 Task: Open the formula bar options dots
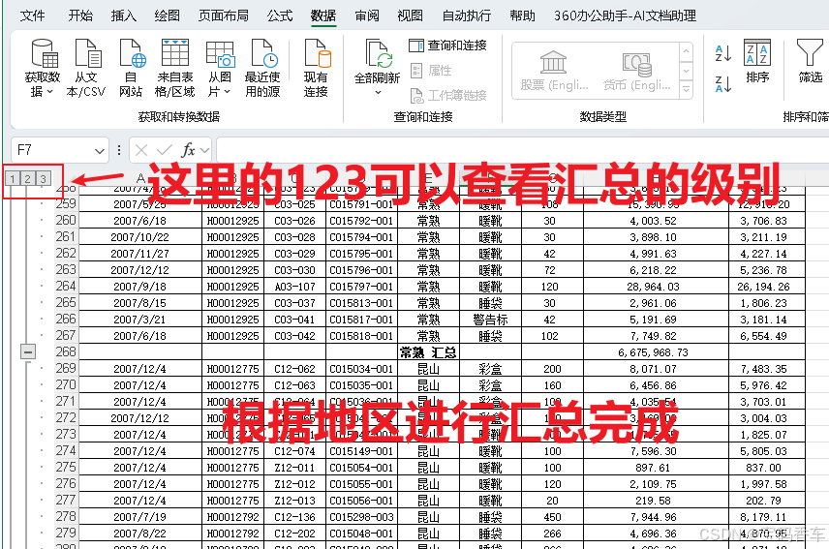pyautogui.click(x=119, y=151)
